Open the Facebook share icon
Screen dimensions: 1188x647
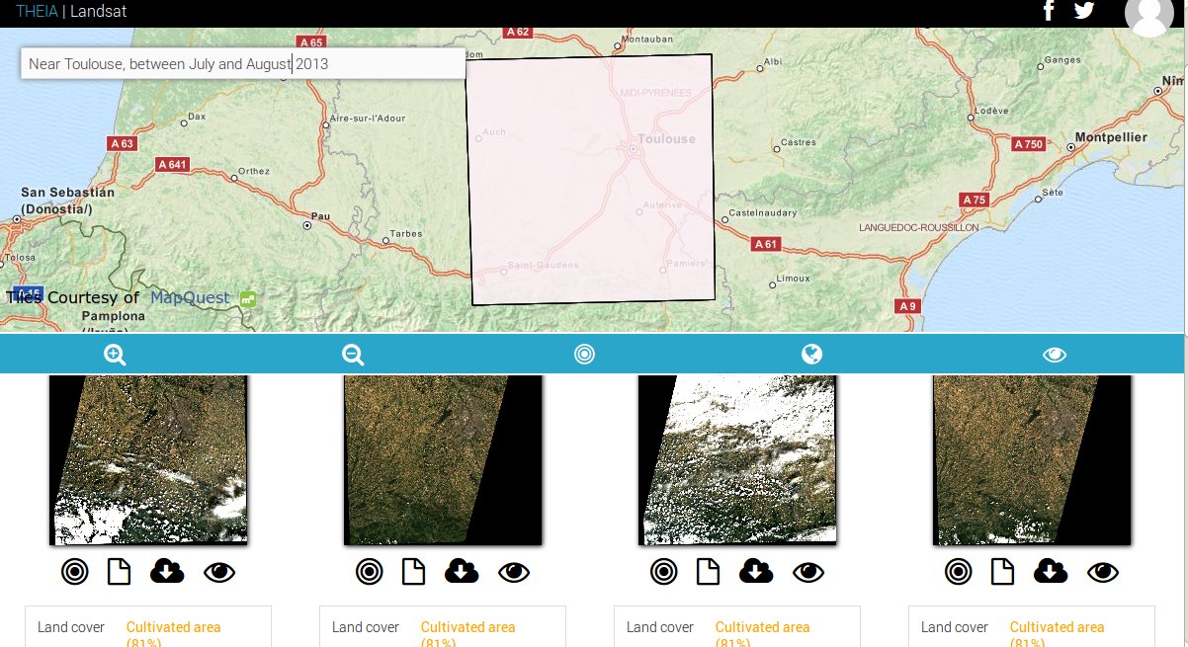click(x=1049, y=10)
